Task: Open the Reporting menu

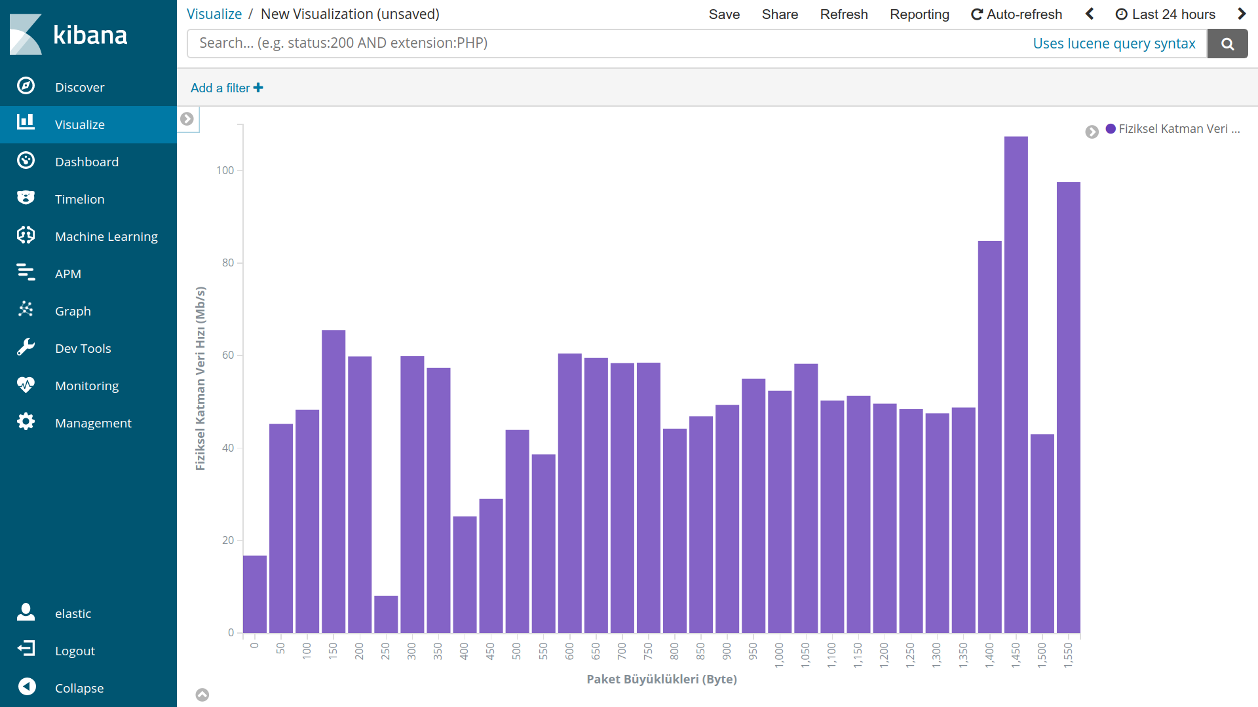Action: [919, 14]
